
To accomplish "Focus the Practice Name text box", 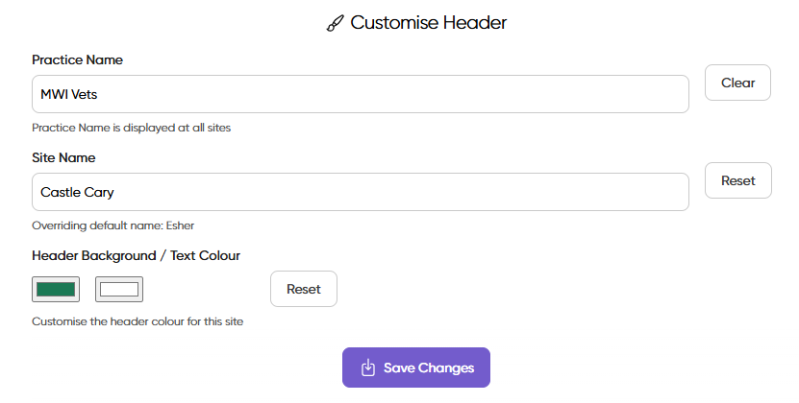I will click(x=361, y=94).
